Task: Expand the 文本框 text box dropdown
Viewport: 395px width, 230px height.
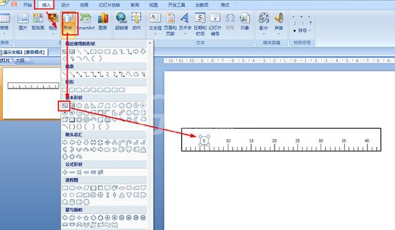Action: coord(155,34)
